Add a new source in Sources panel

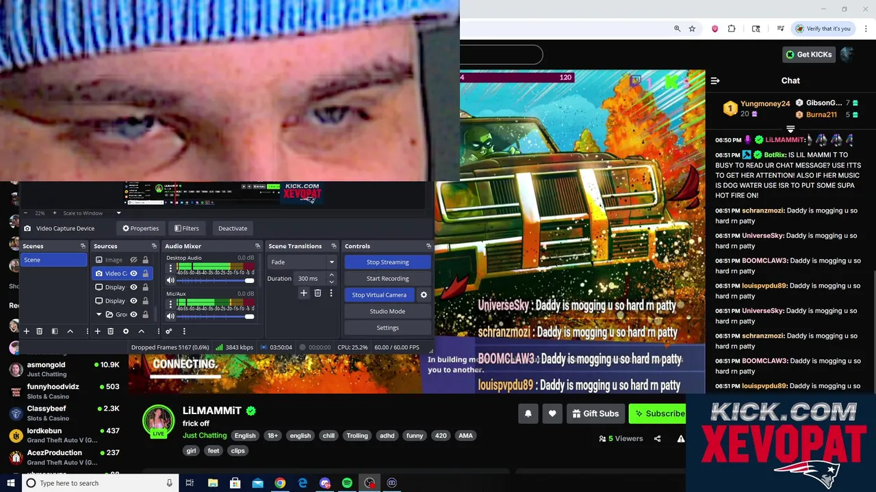(x=97, y=331)
